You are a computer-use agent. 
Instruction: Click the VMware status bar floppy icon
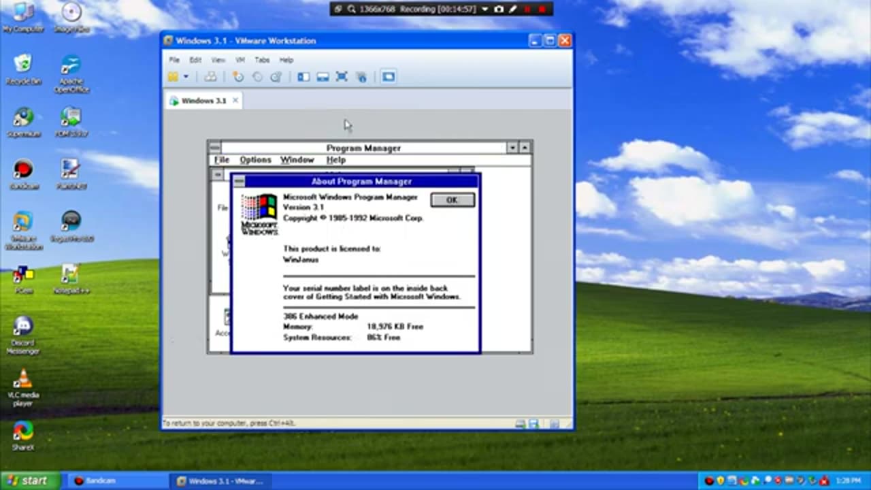pyautogui.click(x=533, y=424)
